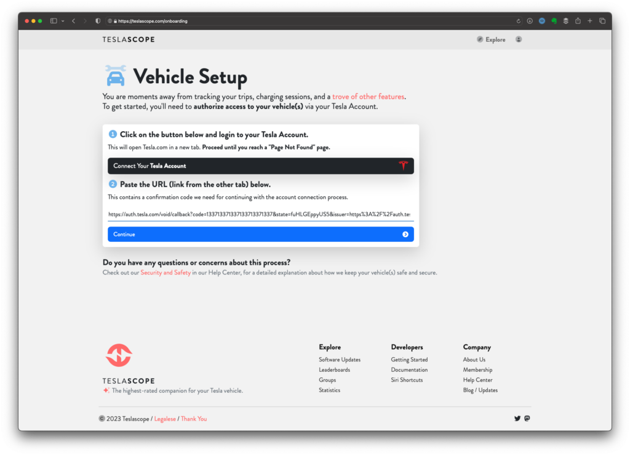630x455 pixels.
Task: Open the Evernote clipper extension icon
Action: click(x=552, y=20)
